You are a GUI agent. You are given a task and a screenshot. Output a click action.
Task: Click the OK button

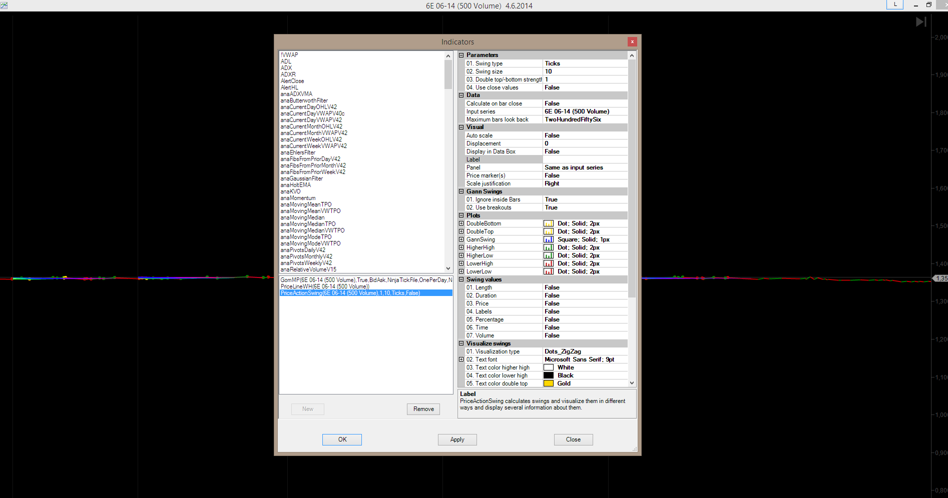[342, 439]
